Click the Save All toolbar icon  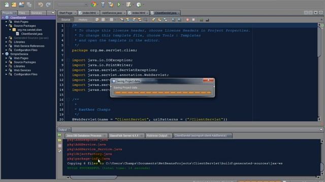[29, 5]
